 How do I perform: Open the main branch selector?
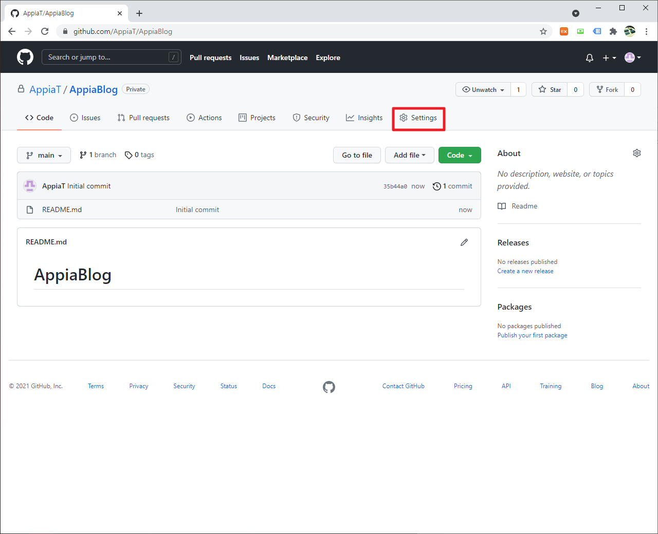44,155
